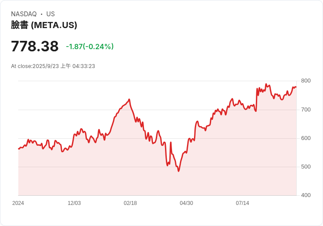Click the highest peak near 800 line
The height and width of the screenshot is (226, 323).
click(266, 84)
